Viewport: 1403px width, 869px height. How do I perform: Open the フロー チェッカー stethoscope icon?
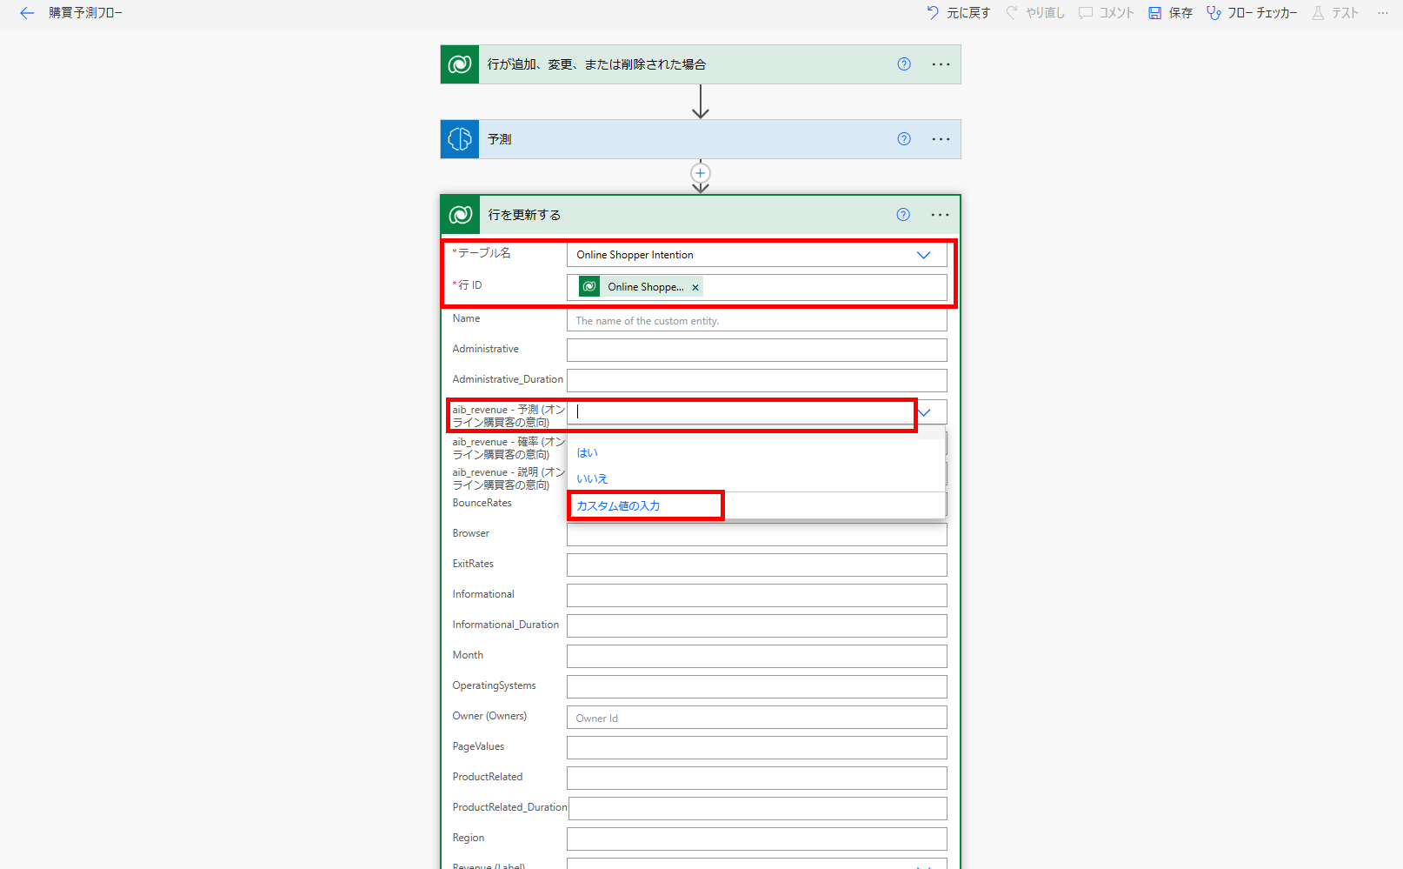coord(1213,13)
